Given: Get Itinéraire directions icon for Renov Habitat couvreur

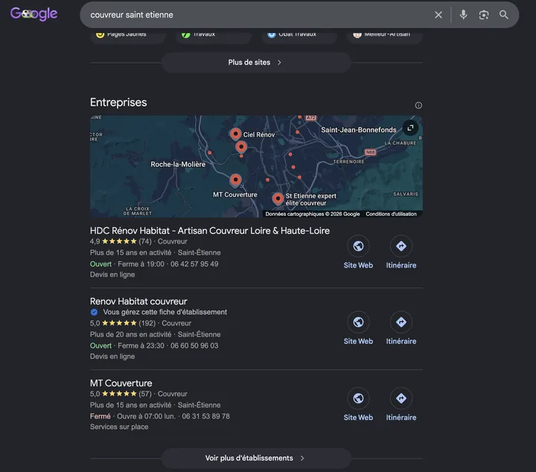Looking at the screenshot, I should click(x=401, y=322).
